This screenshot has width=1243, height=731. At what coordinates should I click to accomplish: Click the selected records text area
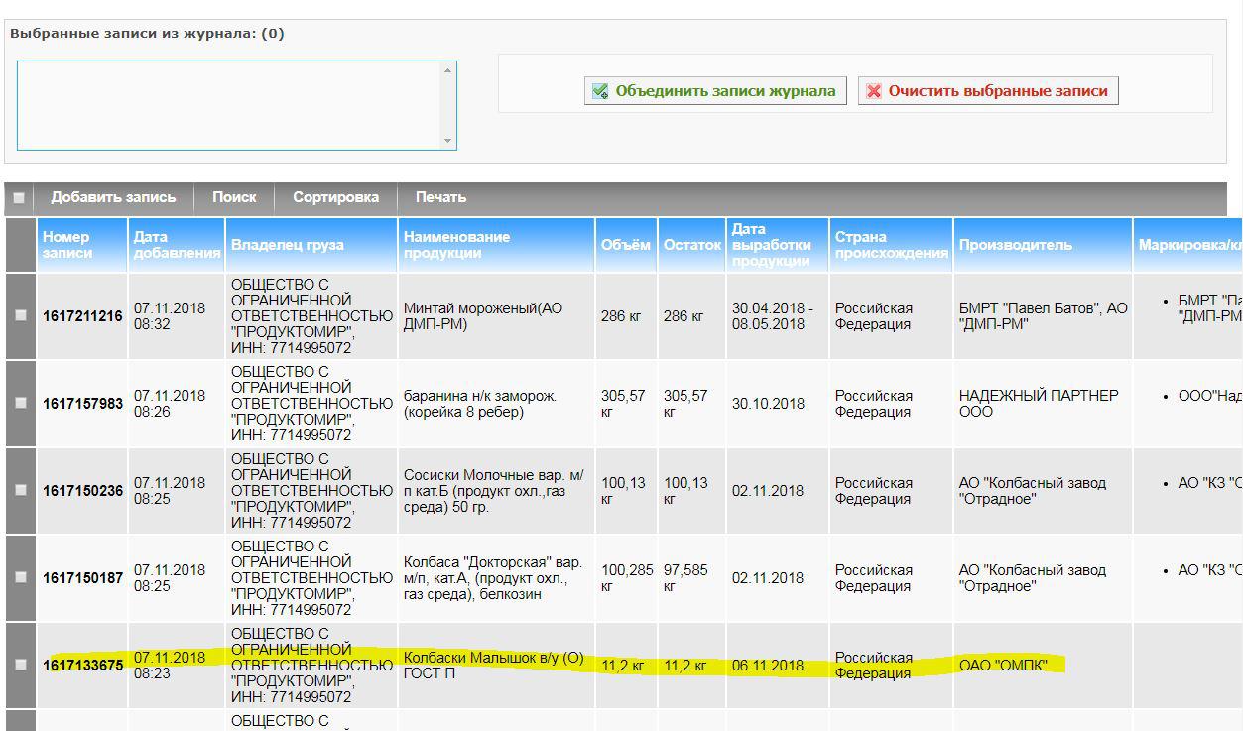(x=229, y=105)
